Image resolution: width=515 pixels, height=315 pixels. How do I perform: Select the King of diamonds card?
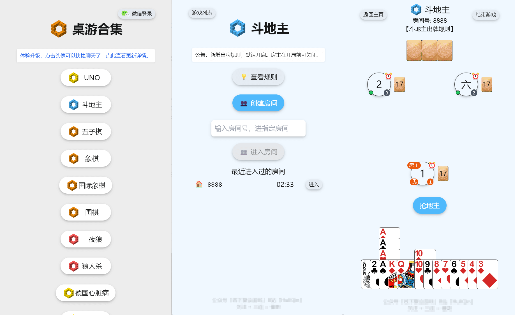(x=392, y=274)
